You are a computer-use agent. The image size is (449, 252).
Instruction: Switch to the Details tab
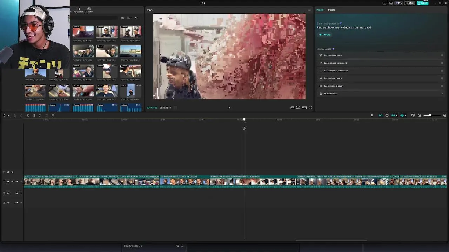[x=331, y=10]
